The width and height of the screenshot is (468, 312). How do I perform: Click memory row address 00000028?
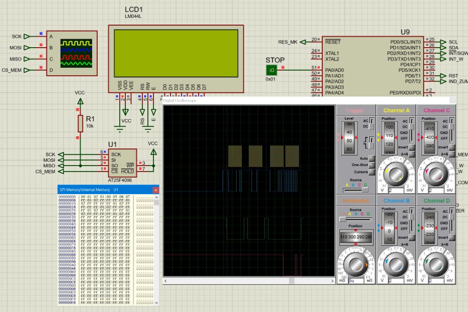[x=67, y=214]
